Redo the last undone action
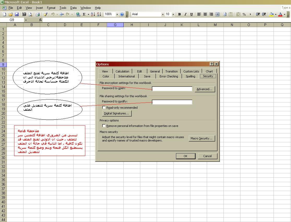 pyautogui.click(x=68, y=14)
